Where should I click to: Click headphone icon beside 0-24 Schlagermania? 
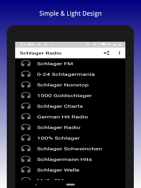tap(26, 74)
